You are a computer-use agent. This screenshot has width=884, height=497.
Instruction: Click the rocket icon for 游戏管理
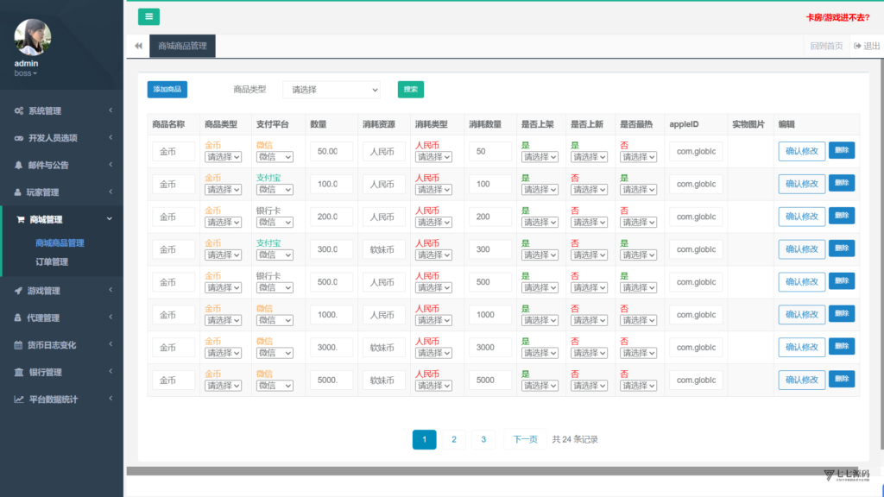click(19, 291)
